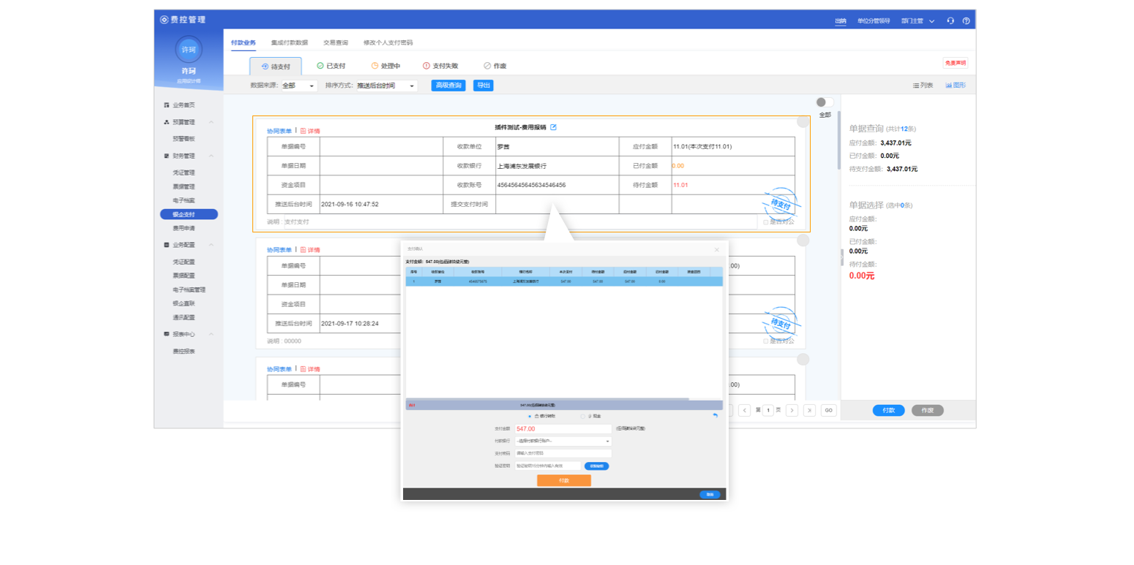This screenshot has height=565, width=1134.
Task: Switch to 图形 chart view
Action: 955,86
